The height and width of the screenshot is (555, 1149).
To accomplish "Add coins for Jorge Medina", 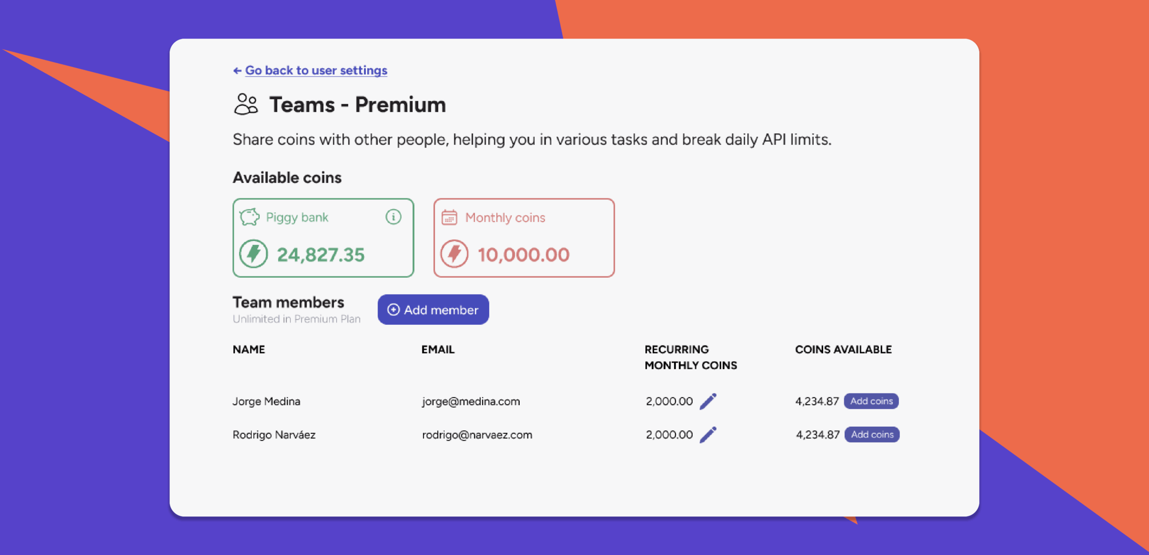I will 871,401.
